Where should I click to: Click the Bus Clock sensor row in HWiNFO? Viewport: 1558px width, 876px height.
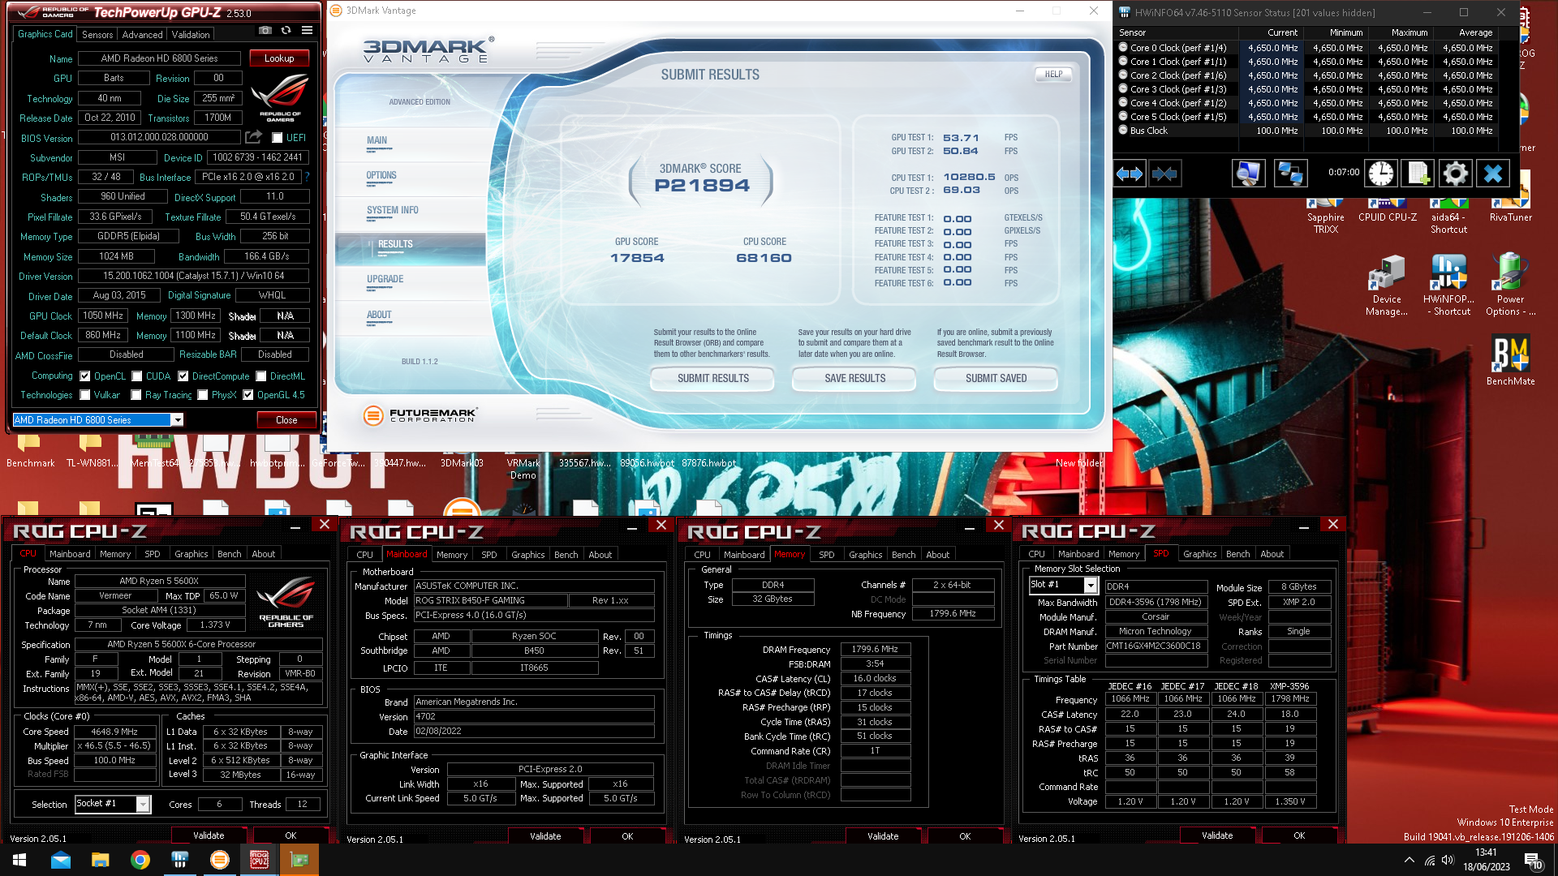pyautogui.click(x=1306, y=131)
